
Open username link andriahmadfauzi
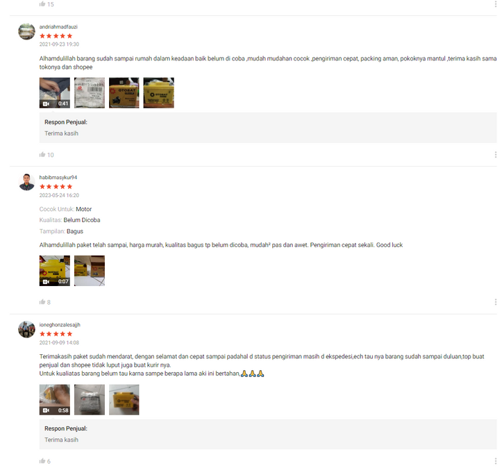[58, 26]
